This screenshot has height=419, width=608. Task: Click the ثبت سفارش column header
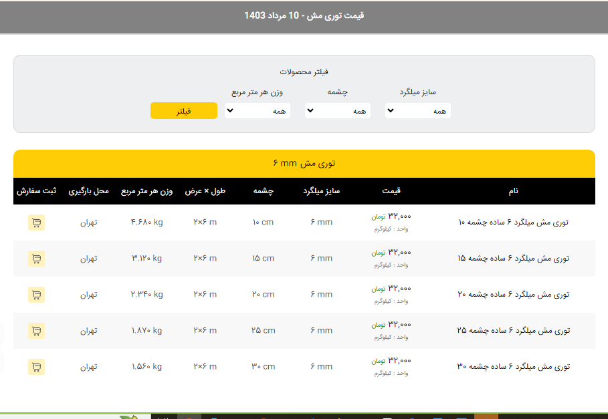point(37,191)
